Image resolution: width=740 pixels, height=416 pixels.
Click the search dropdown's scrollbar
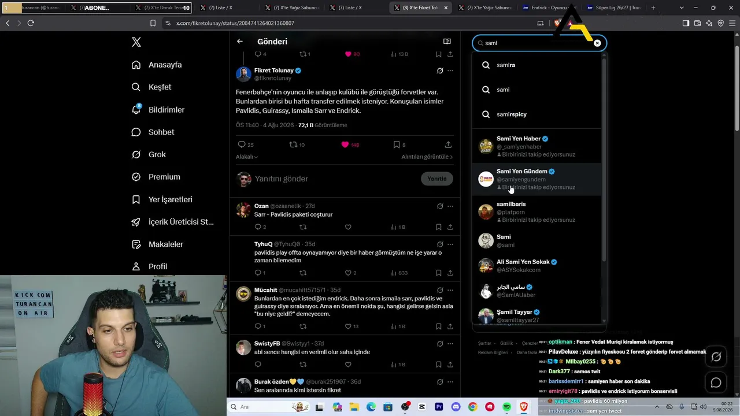(604, 159)
